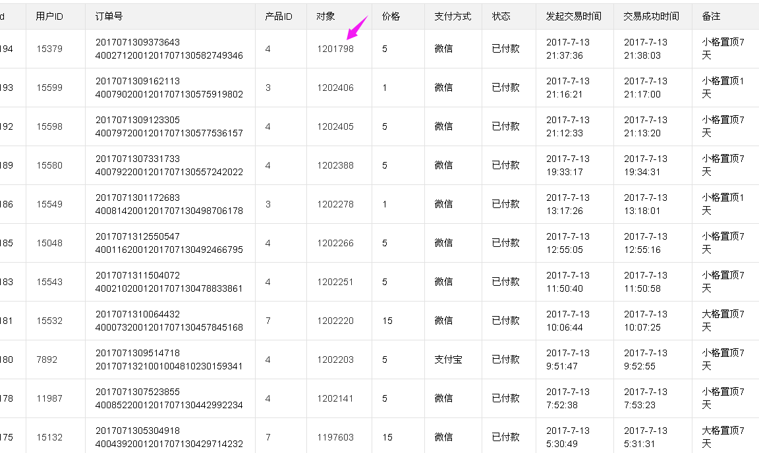The image size is (759, 453).
Task: Click 已付款 status for user 15599
Action: pyautogui.click(x=505, y=88)
